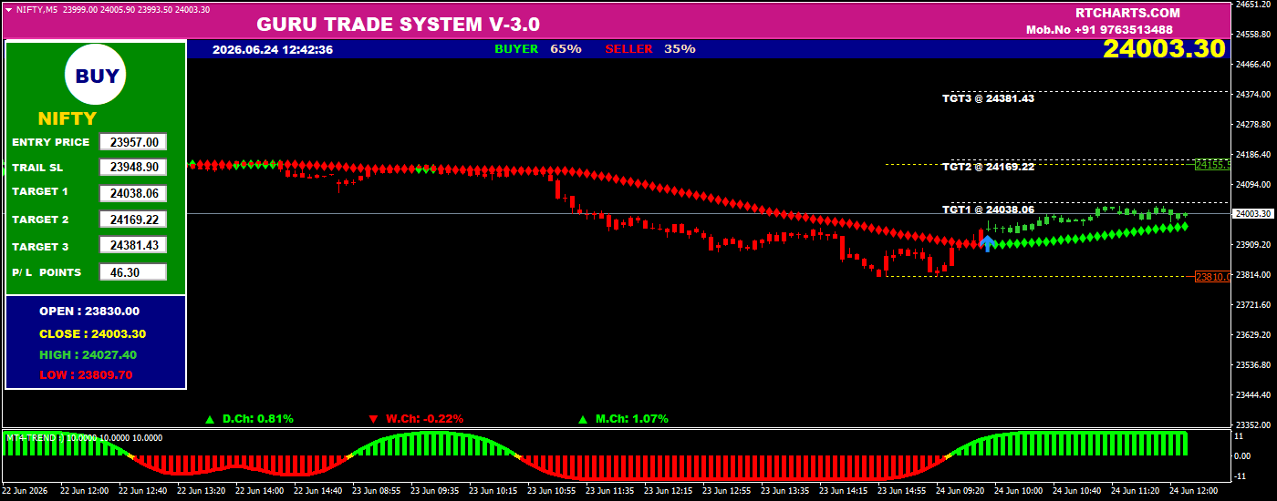Screen dimensions: 1277x501
Task: Click the orange 23810 price level tag
Action: (1213, 277)
